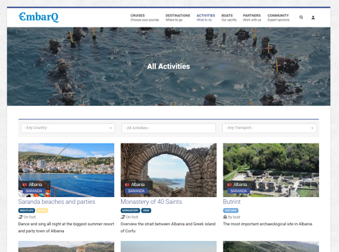Viewport: 339px width, 252px height.
Task: Open the Any Transport dropdown
Action: coord(270,128)
